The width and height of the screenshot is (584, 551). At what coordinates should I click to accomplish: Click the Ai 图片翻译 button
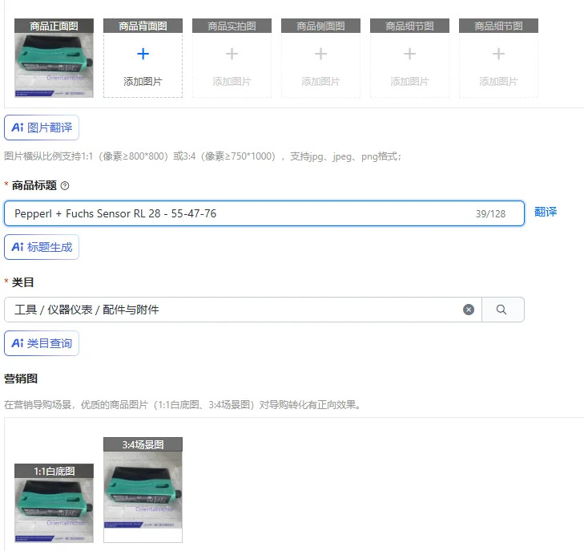point(42,128)
